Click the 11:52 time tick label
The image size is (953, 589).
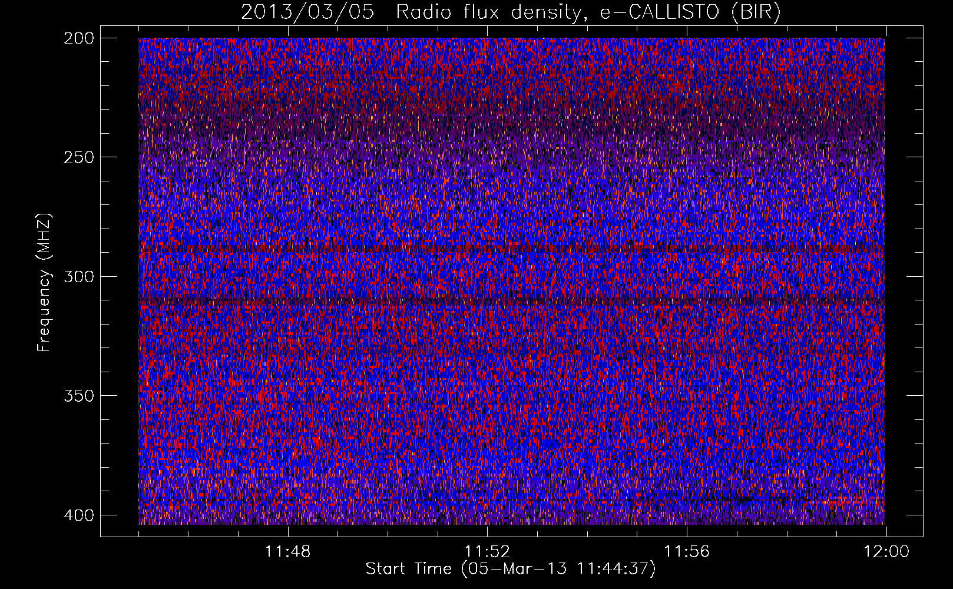[x=487, y=552]
